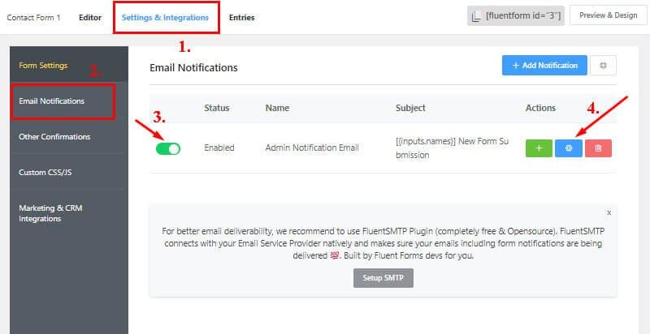The width and height of the screenshot is (650, 334).
Task: Open the Settings & Integrations tab
Action: point(165,17)
